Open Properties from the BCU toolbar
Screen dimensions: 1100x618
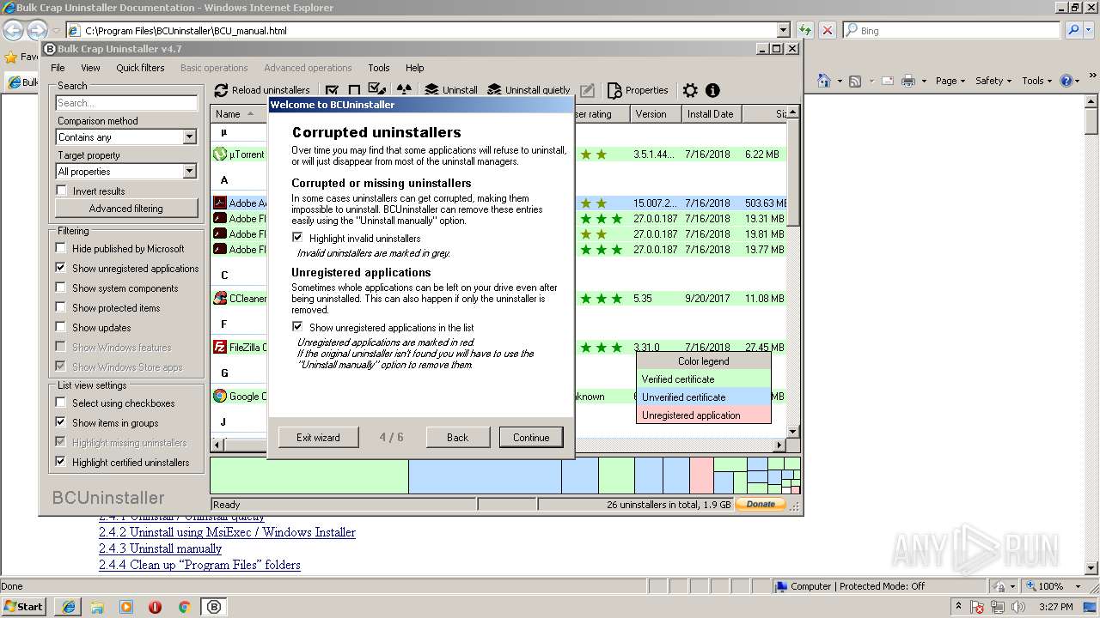coord(638,90)
